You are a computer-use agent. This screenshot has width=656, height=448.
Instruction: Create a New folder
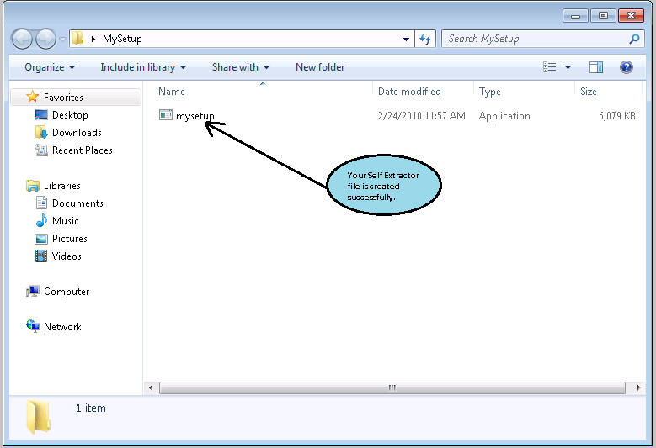pyautogui.click(x=320, y=67)
